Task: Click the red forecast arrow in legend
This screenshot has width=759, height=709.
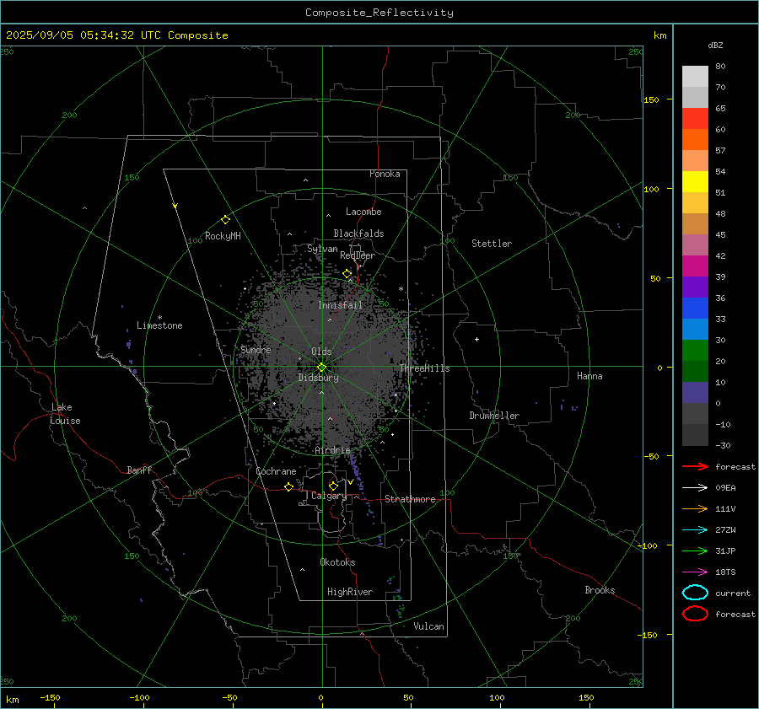Action: click(x=695, y=466)
